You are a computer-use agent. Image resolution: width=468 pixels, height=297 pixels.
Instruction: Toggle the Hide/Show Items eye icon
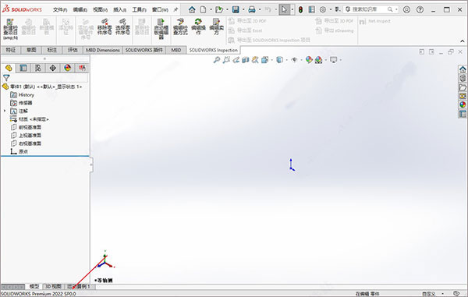tap(294, 60)
